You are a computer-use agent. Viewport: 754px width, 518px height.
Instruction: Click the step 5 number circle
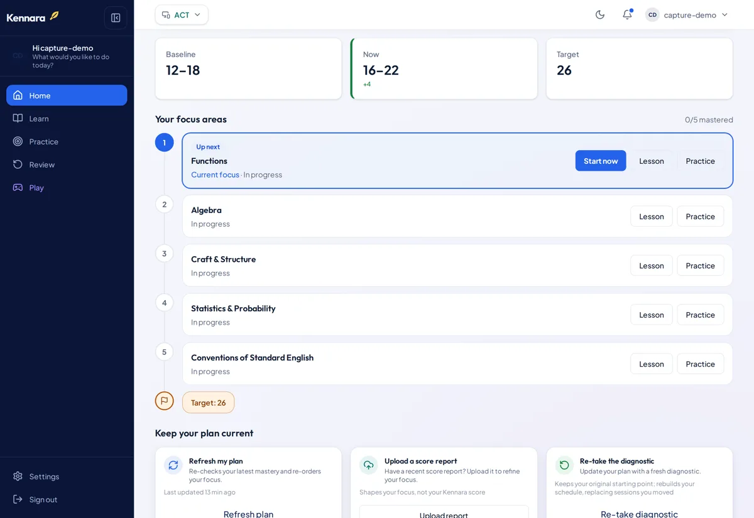[x=165, y=352]
